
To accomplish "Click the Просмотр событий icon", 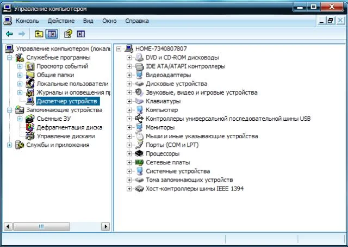I will tap(30, 66).
